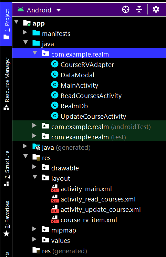Collapse the app module node
The height and width of the screenshot is (257, 166).
17,21
